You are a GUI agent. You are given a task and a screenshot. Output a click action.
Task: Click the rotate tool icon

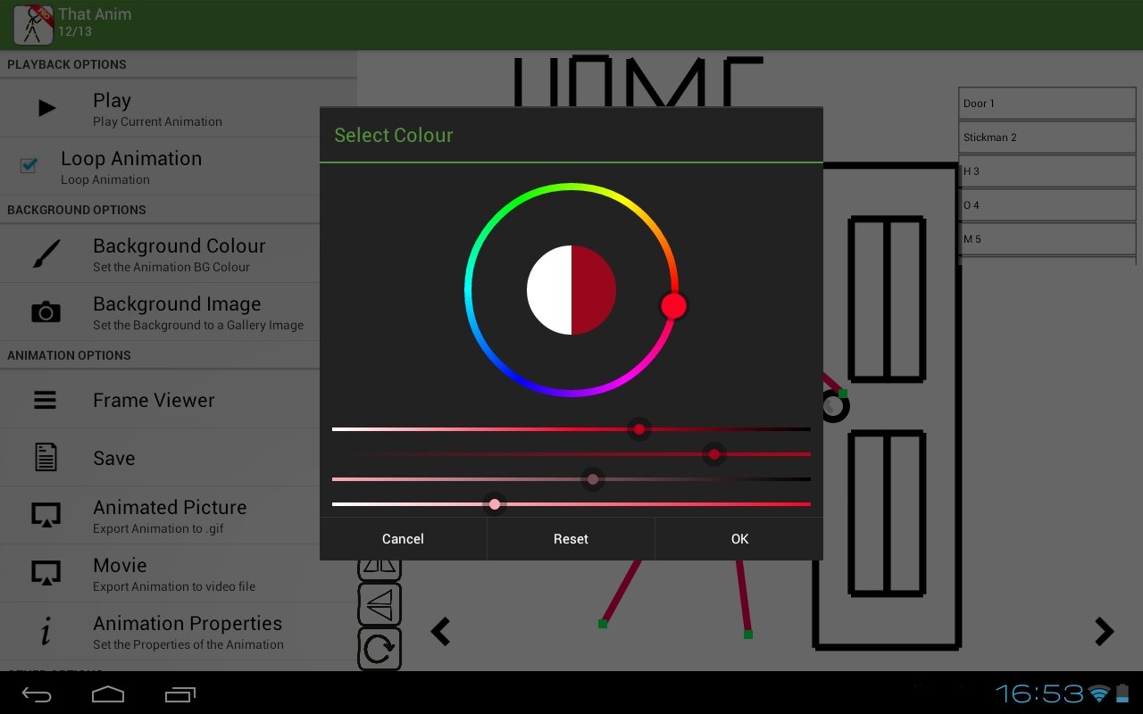point(380,649)
